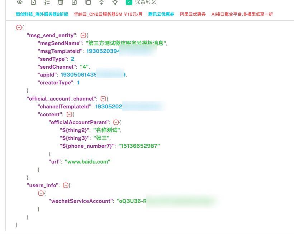Click the file download icon
The image size is (294, 234).
(74, 2)
